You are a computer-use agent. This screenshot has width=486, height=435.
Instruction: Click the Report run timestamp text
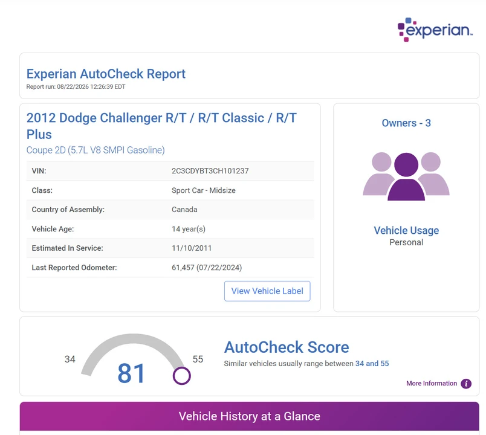tap(76, 87)
